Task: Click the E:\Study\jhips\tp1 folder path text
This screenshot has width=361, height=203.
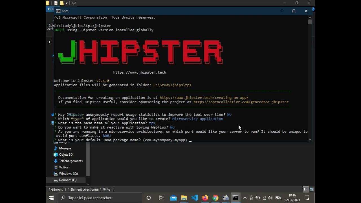Action: [172, 85]
